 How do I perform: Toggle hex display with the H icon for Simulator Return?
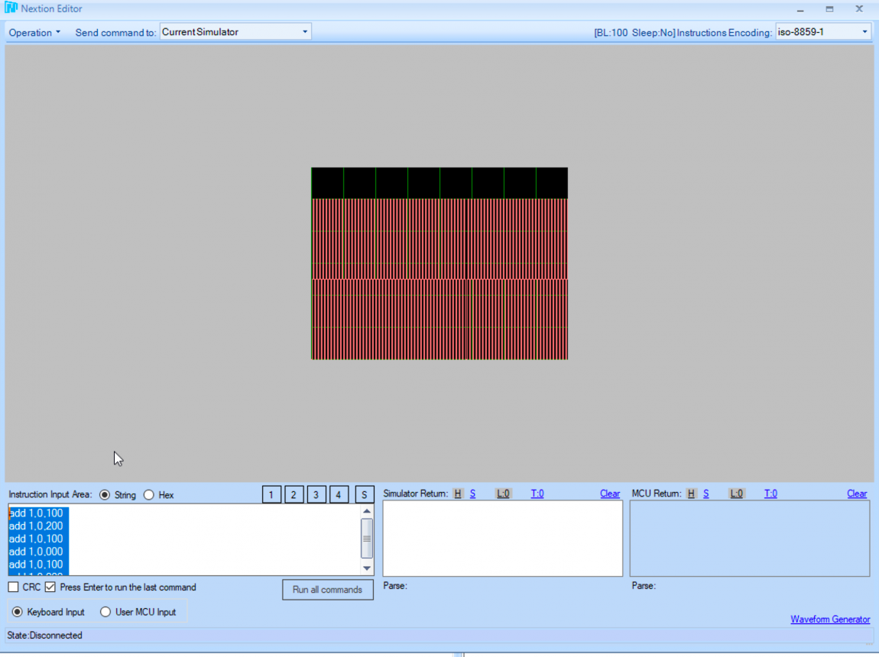(x=458, y=494)
